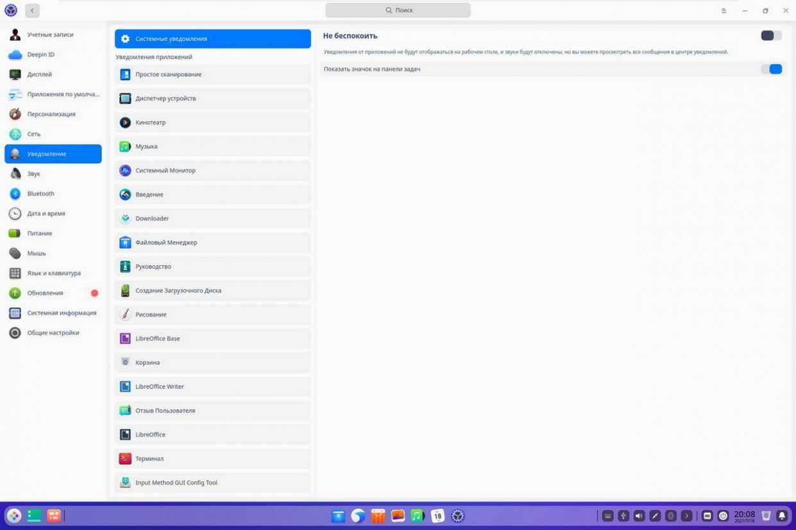
Task: Click the red update badge on Обновления
Action: [94, 293]
